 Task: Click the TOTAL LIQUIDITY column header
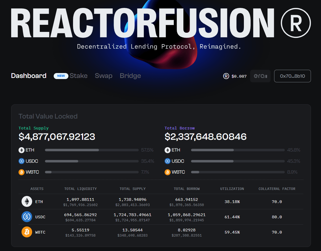coord(80,189)
